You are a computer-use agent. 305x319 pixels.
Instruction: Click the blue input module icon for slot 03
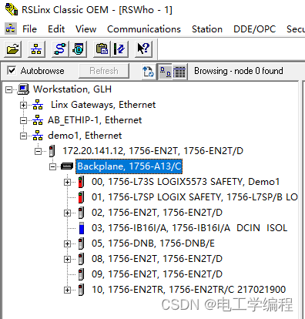click(x=82, y=228)
